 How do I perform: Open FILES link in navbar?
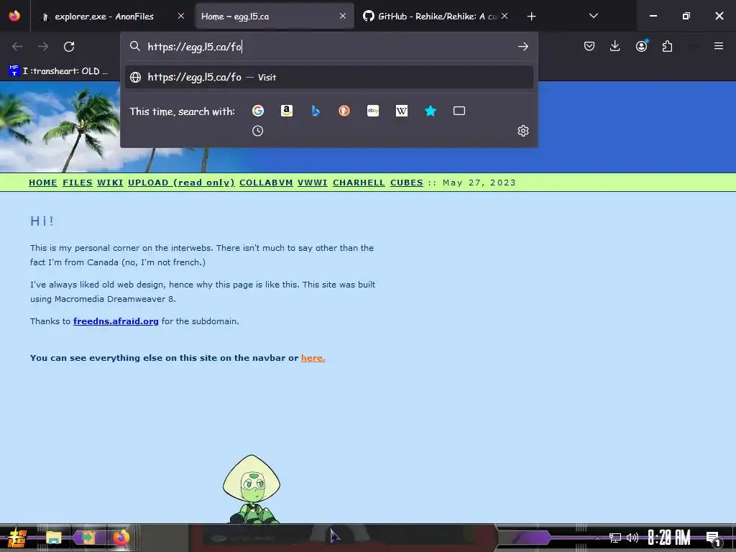pos(78,183)
